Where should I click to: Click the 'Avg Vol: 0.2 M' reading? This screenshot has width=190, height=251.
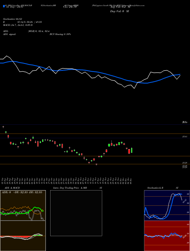pyautogui.click(x=120, y=7)
